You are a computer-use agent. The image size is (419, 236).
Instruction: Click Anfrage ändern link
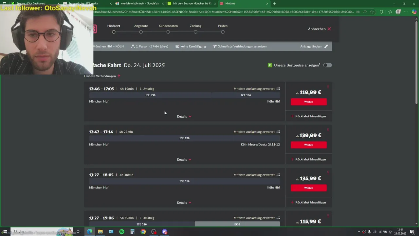[314, 46]
